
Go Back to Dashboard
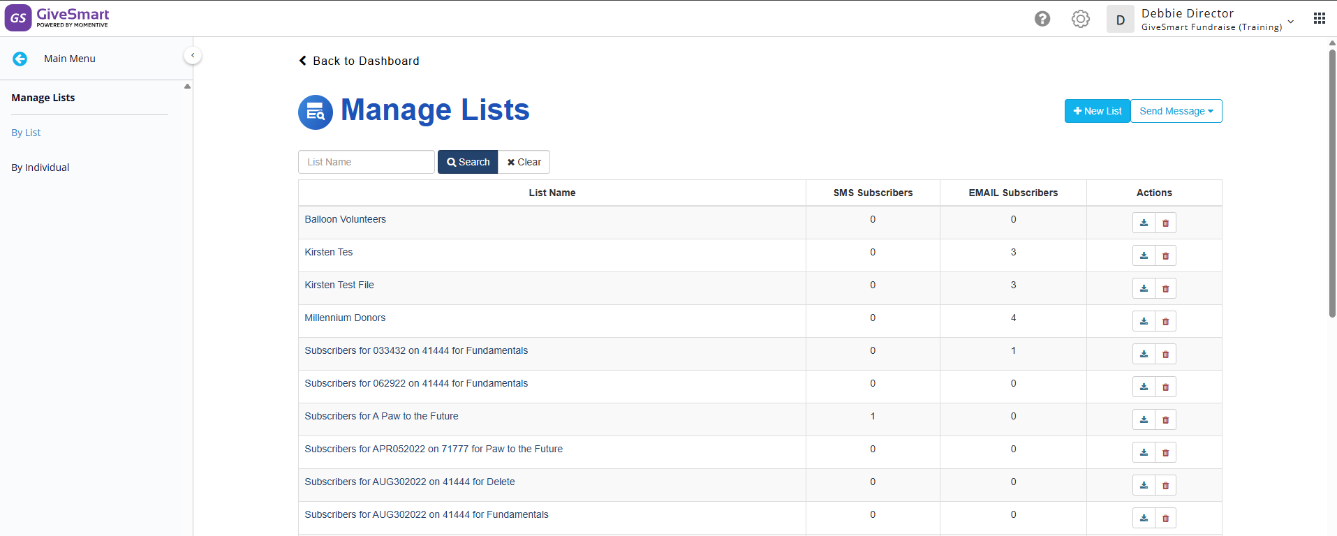[x=359, y=61]
